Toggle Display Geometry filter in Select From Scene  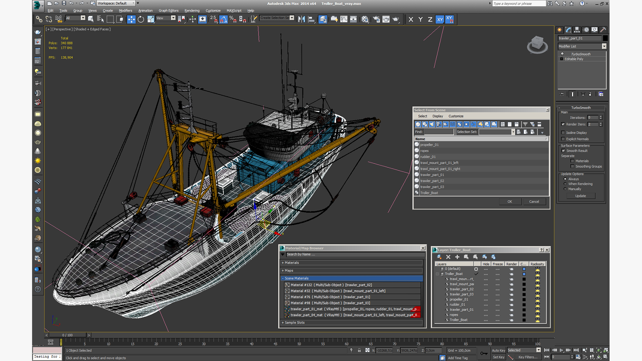pyautogui.click(x=418, y=124)
